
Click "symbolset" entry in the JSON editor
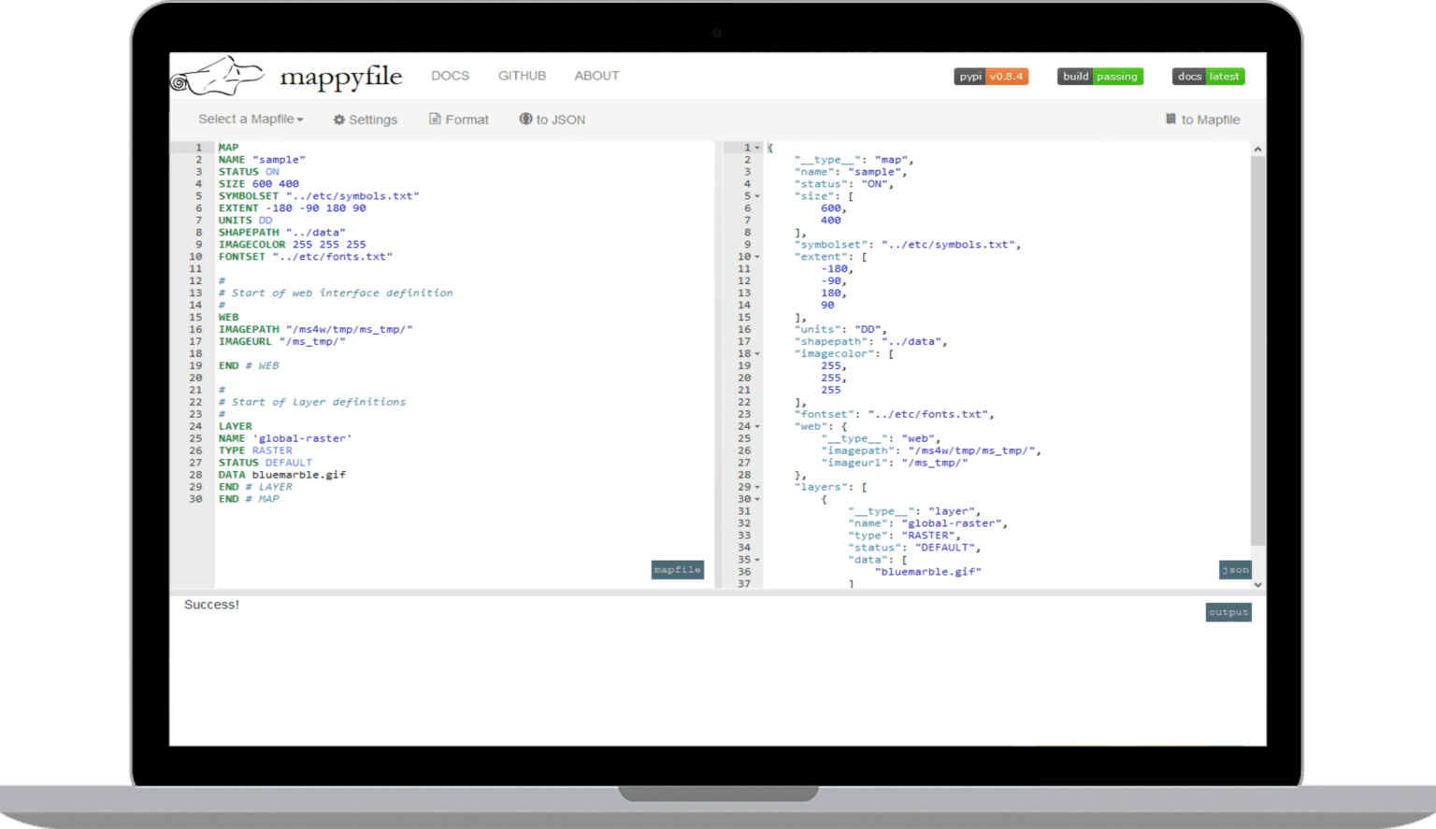click(908, 245)
